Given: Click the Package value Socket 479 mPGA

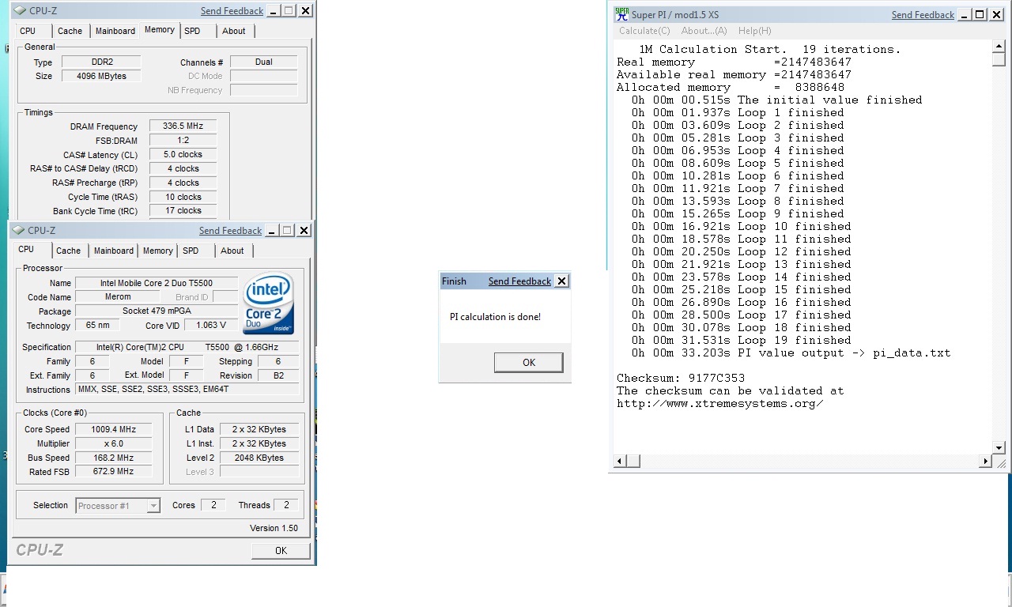Looking at the screenshot, I should point(157,311).
